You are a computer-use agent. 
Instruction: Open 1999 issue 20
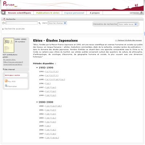(48, 96)
